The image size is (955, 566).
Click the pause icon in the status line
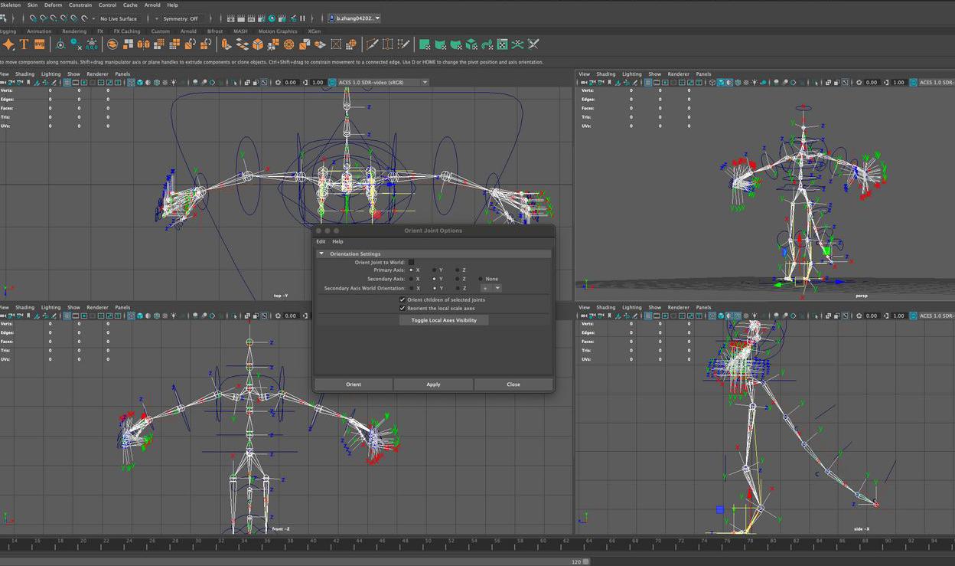click(x=302, y=18)
